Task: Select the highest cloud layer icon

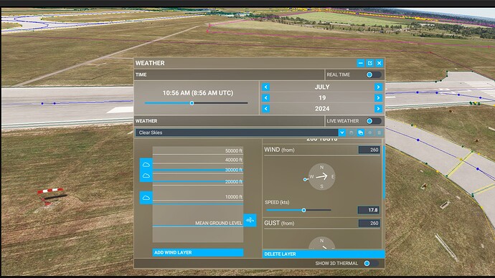Action: tap(146, 165)
